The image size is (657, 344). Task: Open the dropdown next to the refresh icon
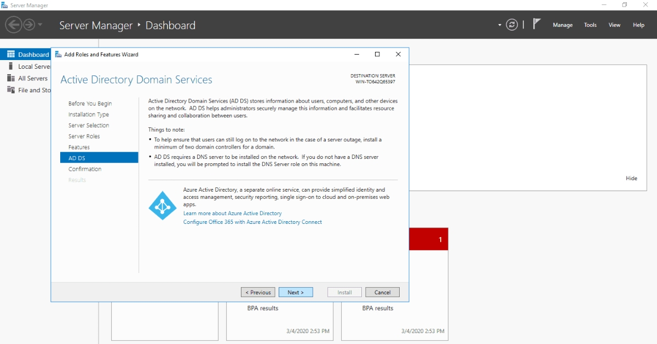tap(499, 25)
